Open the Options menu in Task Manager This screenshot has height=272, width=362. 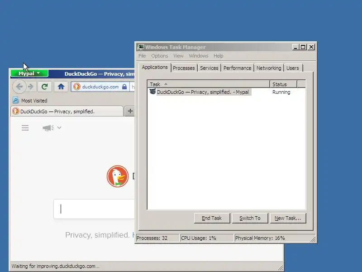point(160,56)
